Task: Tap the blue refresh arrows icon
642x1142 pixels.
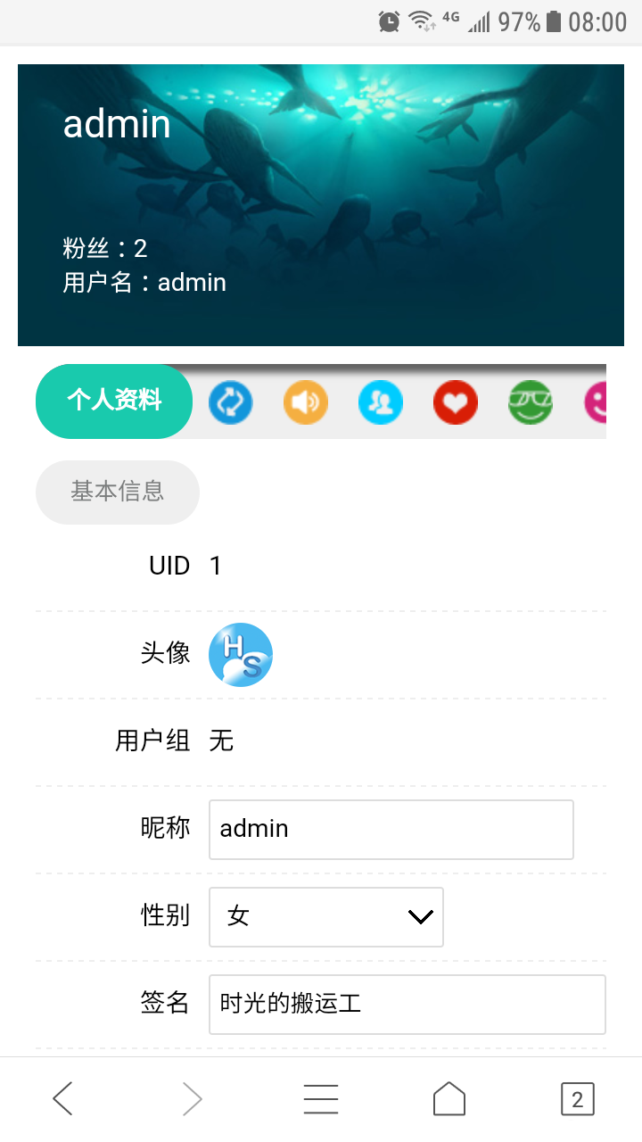Action: 231,402
